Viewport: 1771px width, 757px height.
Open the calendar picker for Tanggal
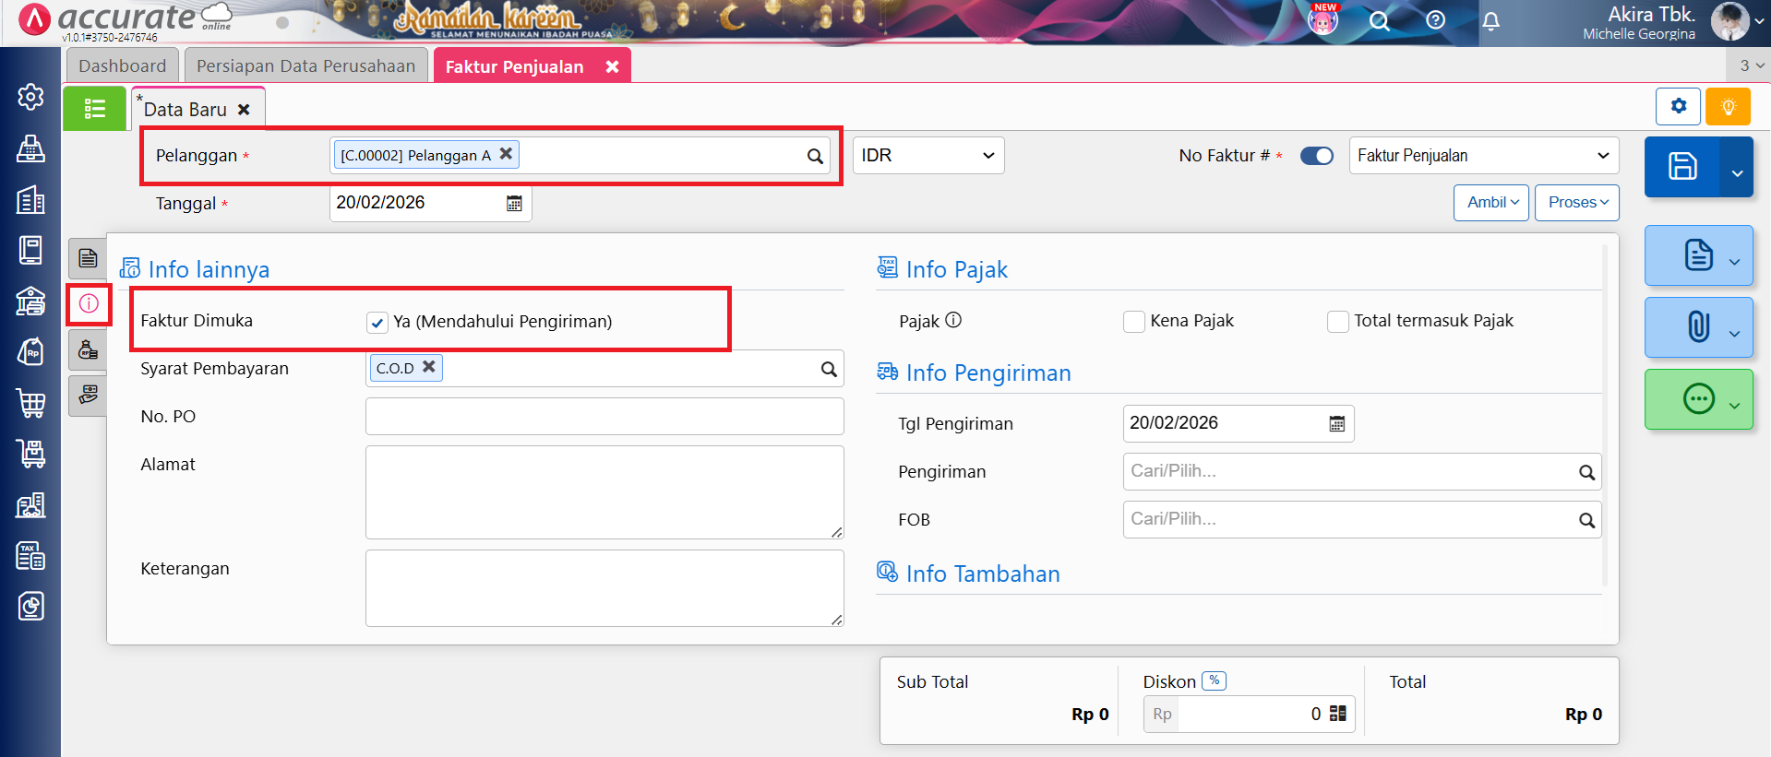pos(514,204)
